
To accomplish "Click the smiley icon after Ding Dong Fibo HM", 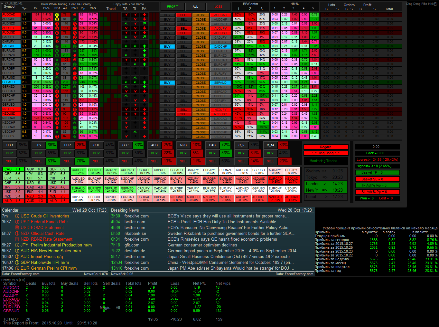I will (436, 4).
